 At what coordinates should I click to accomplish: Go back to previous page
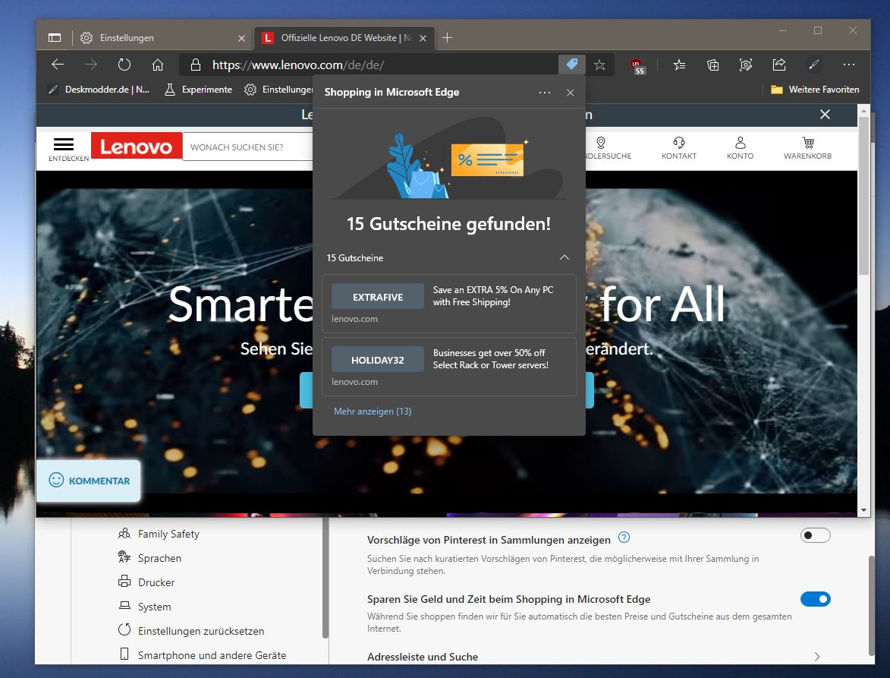[58, 65]
